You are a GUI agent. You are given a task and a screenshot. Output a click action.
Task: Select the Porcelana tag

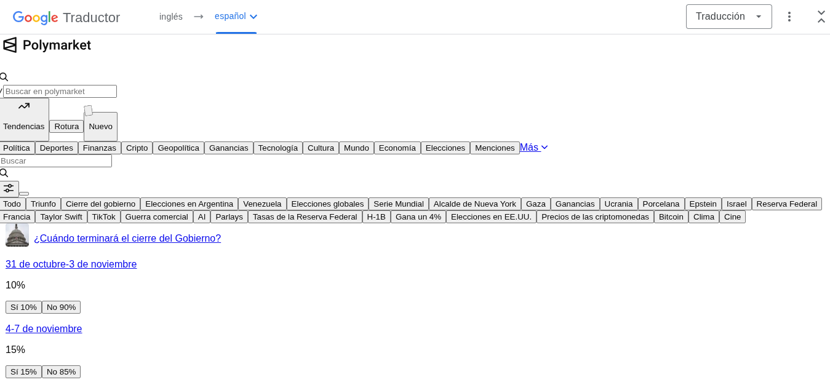point(661,204)
